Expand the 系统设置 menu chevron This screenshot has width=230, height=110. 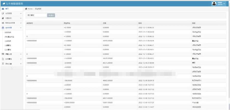pyautogui.click(x=21, y=64)
